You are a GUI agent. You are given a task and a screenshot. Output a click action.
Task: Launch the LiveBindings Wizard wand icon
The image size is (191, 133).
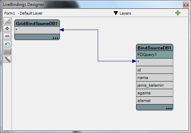tap(7, 59)
